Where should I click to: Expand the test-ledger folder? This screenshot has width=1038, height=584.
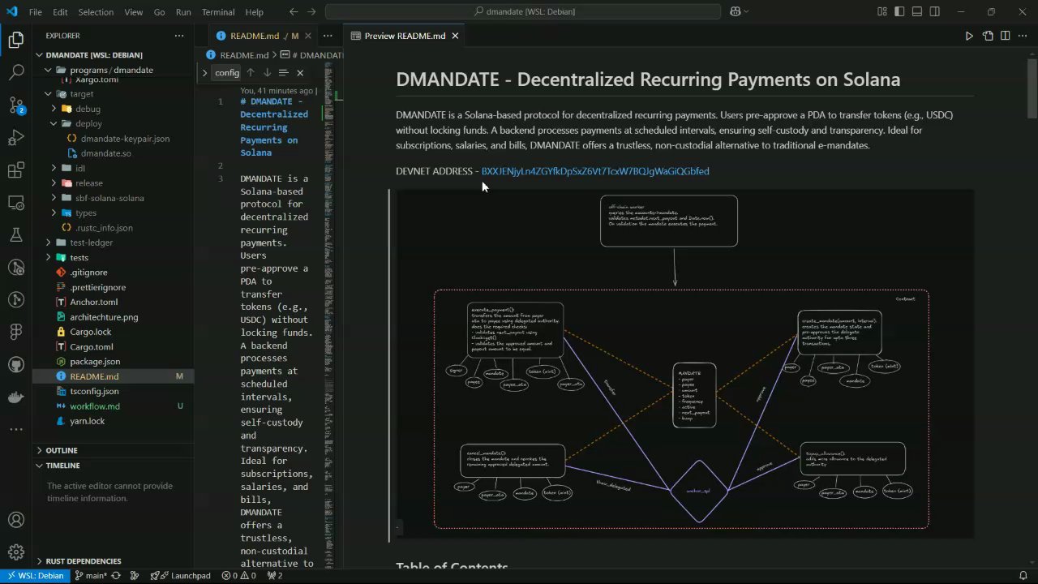click(x=91, y=243)
